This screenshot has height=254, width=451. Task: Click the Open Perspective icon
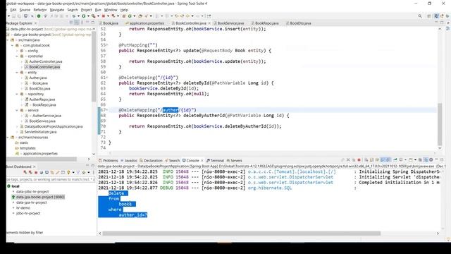429,16
